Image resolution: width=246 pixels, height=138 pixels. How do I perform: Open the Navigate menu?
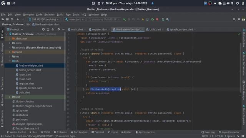(28, 15)
